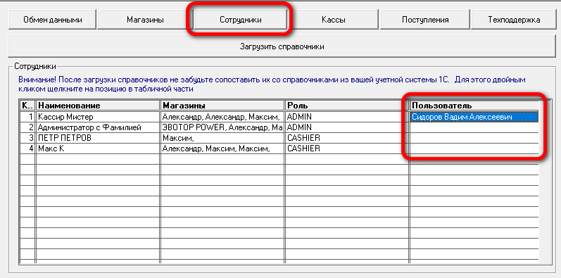
Task: Select the Сотрудники tab button
Action: (241, 20)
